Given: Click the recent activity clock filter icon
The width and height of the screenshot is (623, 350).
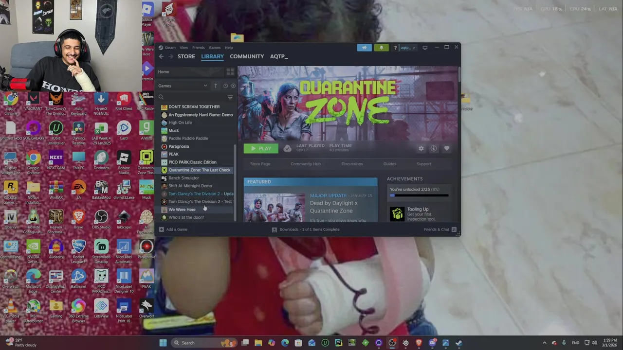Looking at the screenshot, I should (225, 86).
